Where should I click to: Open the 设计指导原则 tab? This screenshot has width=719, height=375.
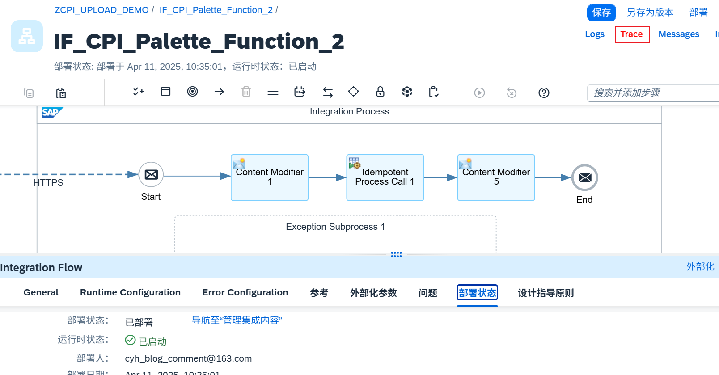tap(546, 293)
